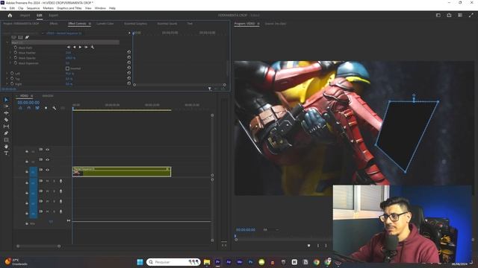Add marker button in Program monitor

coord(308,246)
